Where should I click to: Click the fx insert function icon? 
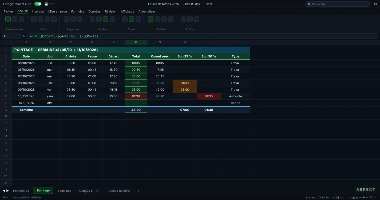point(24,36)
